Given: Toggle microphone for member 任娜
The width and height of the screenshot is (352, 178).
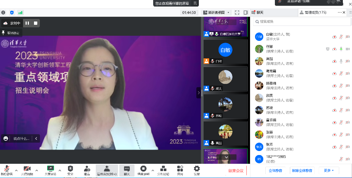Looking at the screenshot, I should tap(341, 49).
